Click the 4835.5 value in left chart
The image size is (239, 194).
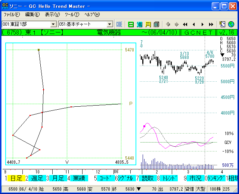coord(122,162)
